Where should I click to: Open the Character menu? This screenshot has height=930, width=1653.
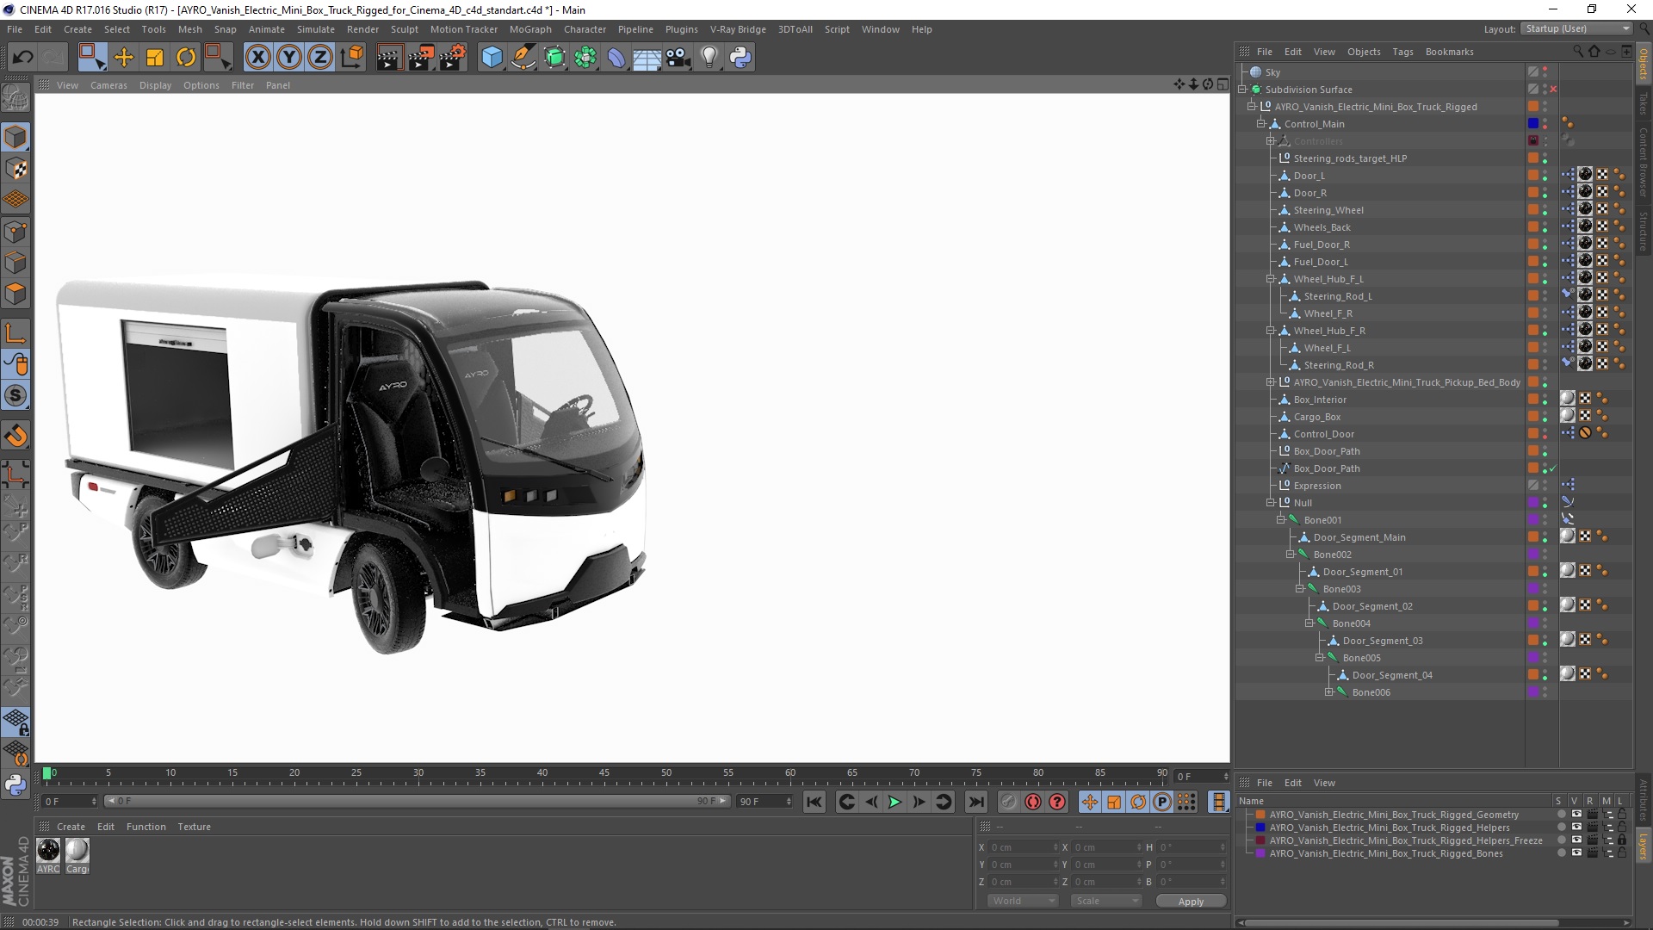[x=585, y=29]
